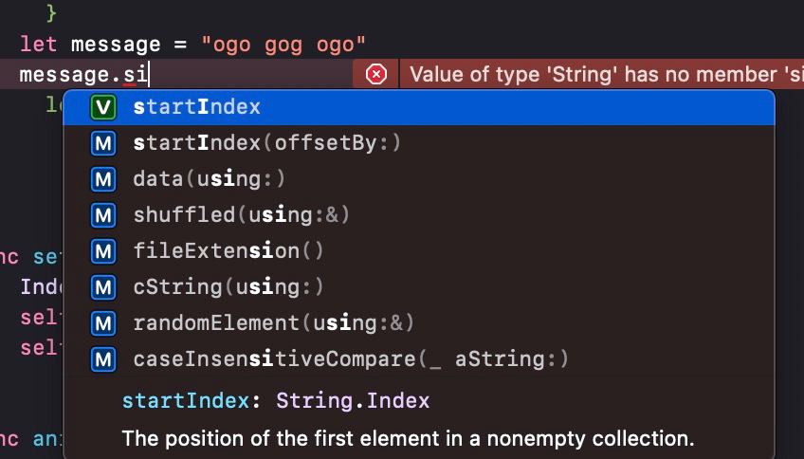Click the red error icon
The width and height of the screenshot is (804, 459).
[376, 74]
